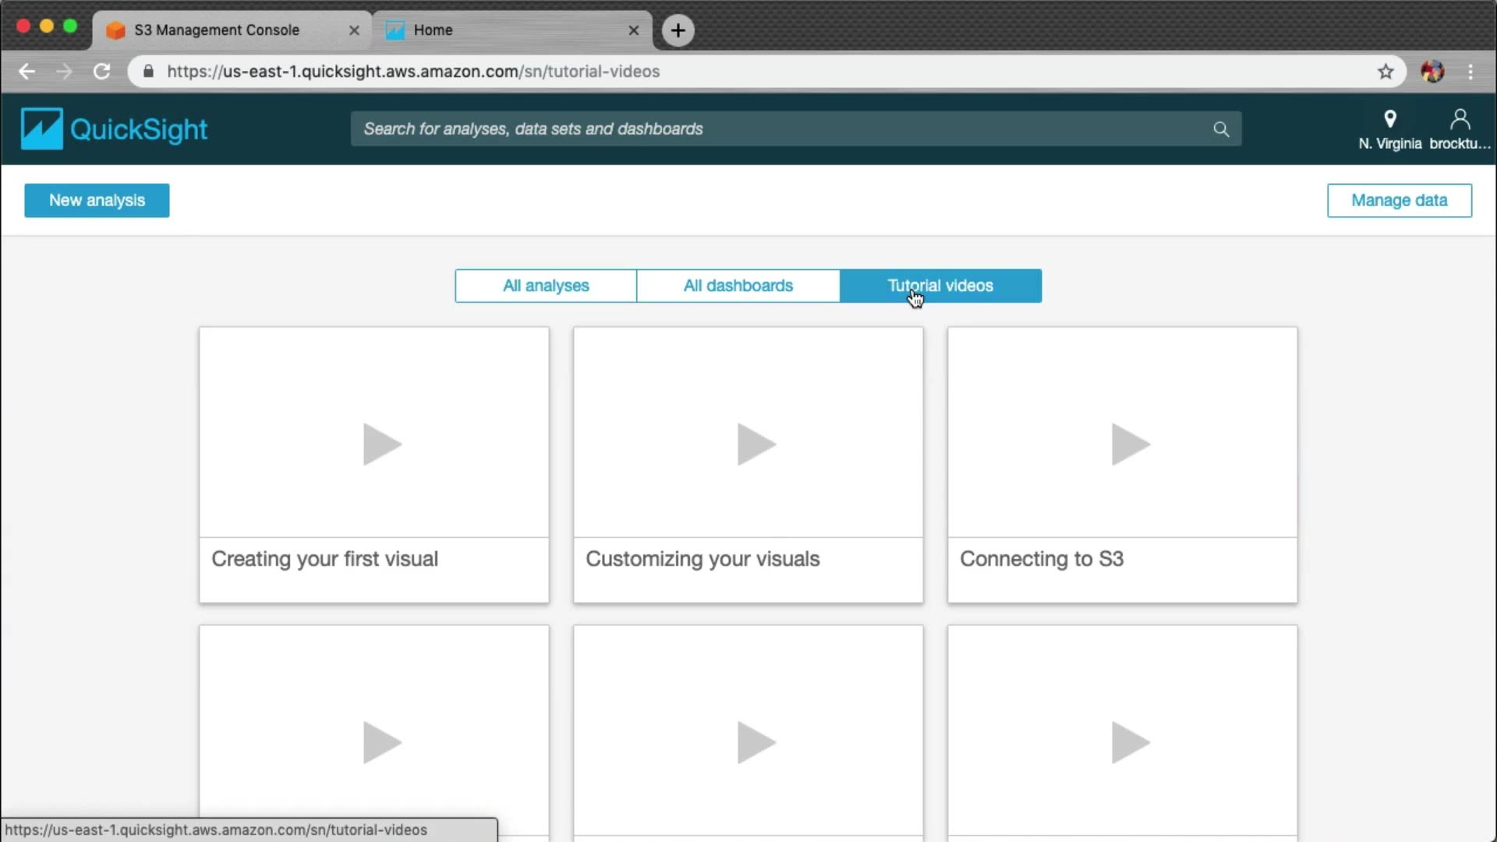The height and width of the screenshot is (842, 1497).
Task: Switch to All analyses tab
Action: (546, 286)
